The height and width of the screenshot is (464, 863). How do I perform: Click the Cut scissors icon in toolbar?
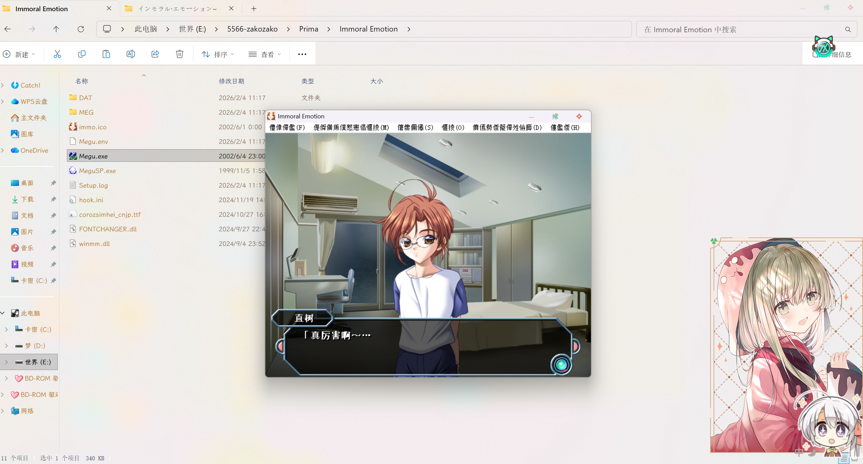(57, 54)
